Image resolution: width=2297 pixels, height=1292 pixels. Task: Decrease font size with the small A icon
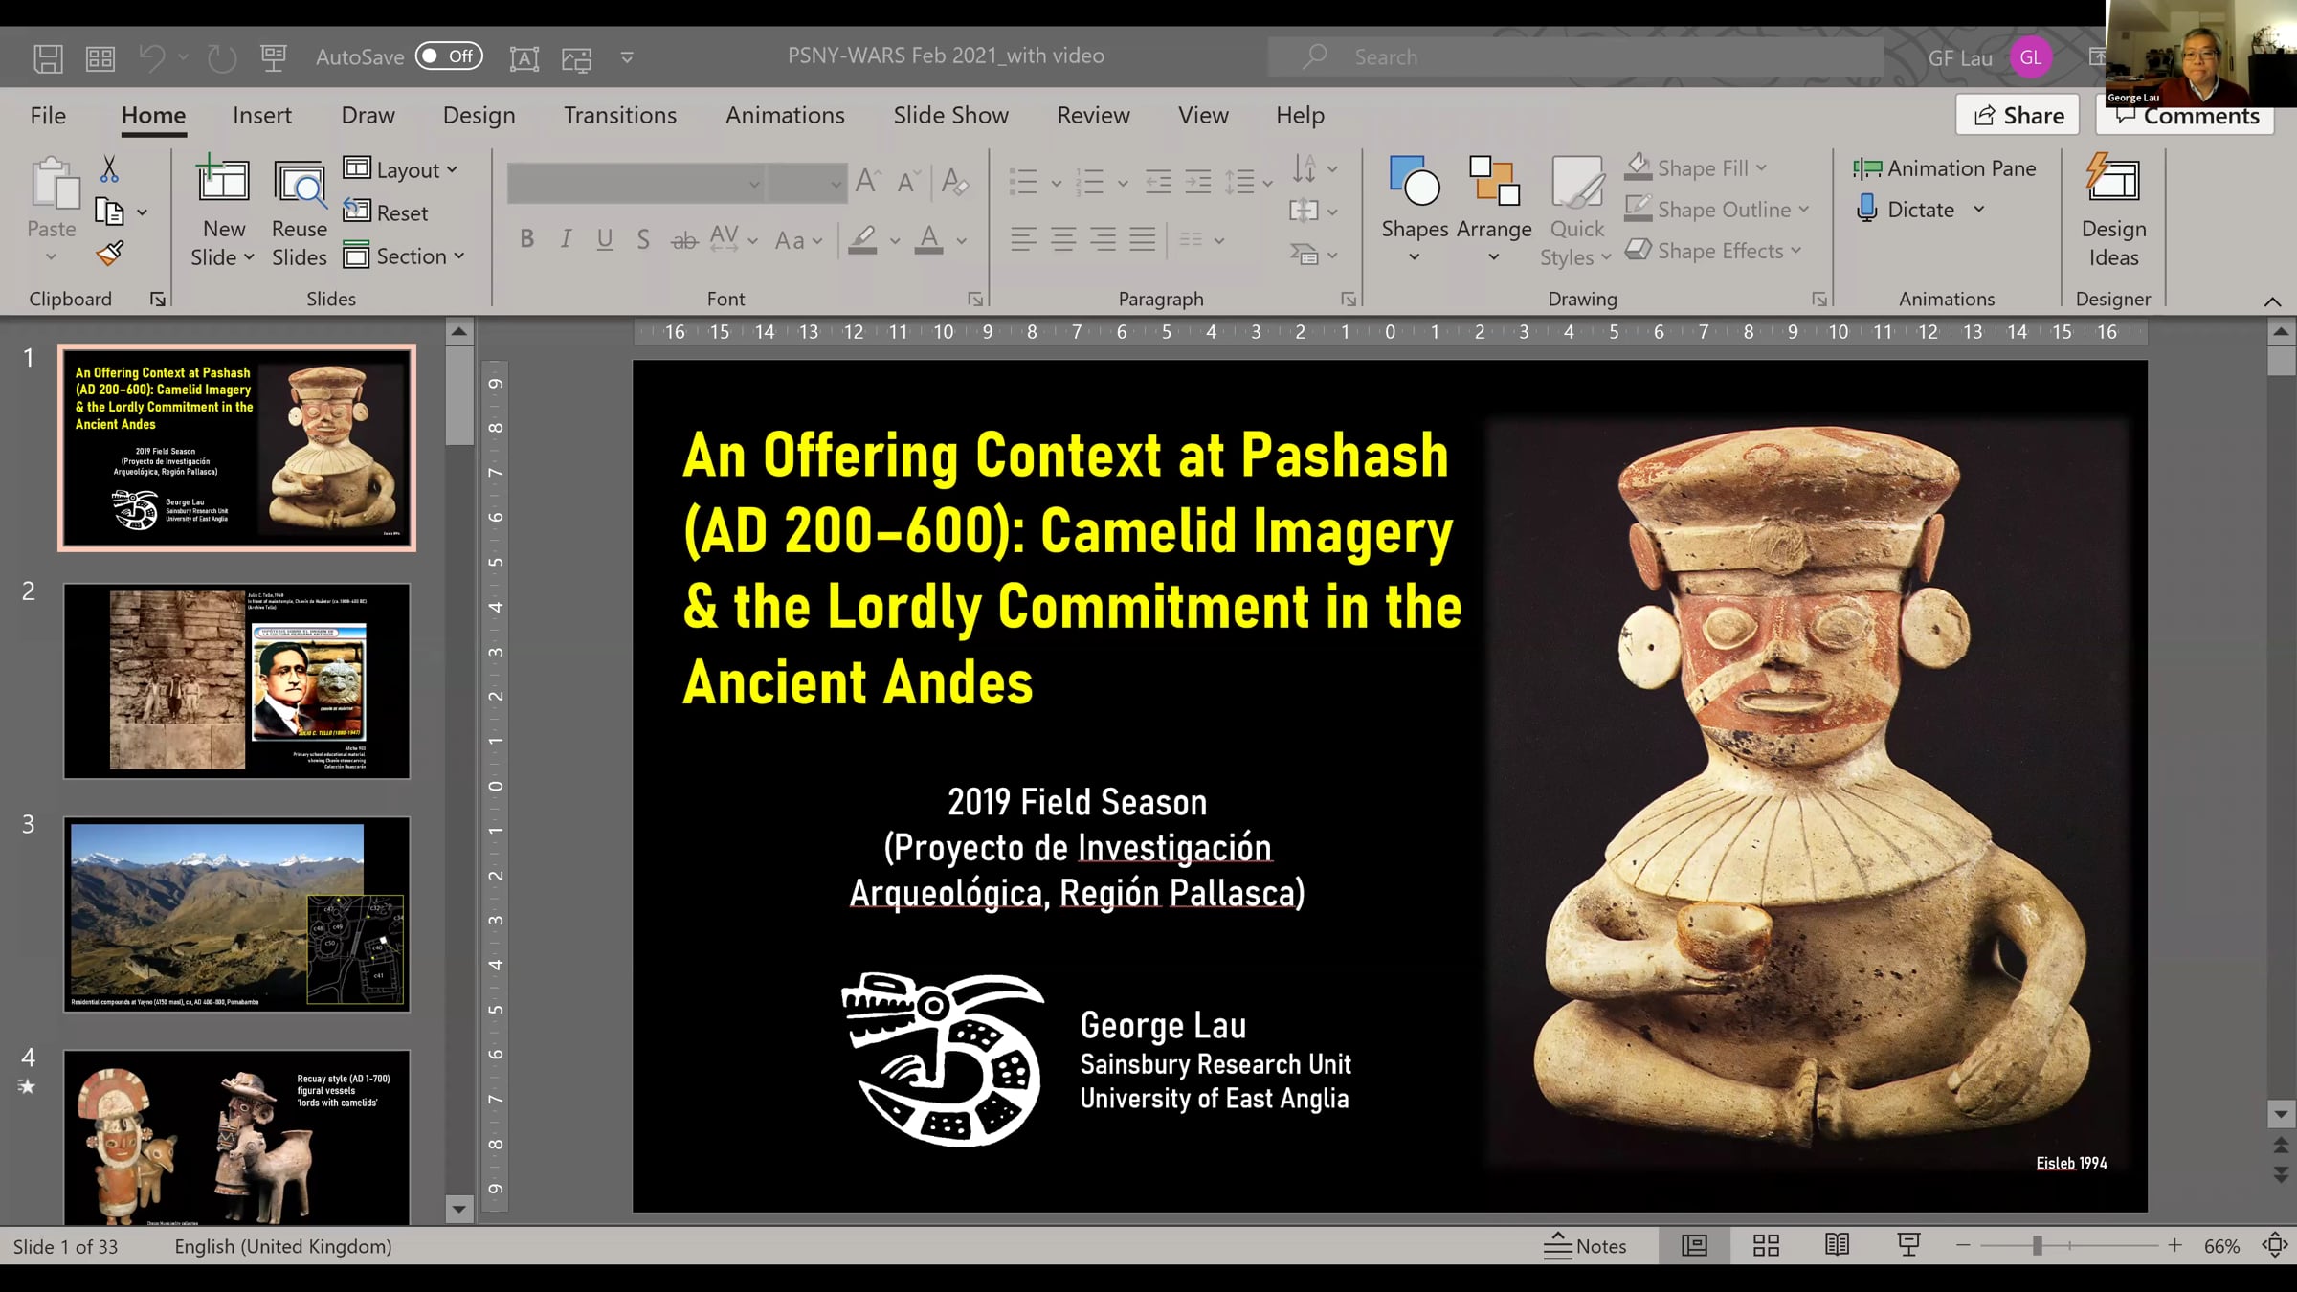coord(908,181)
